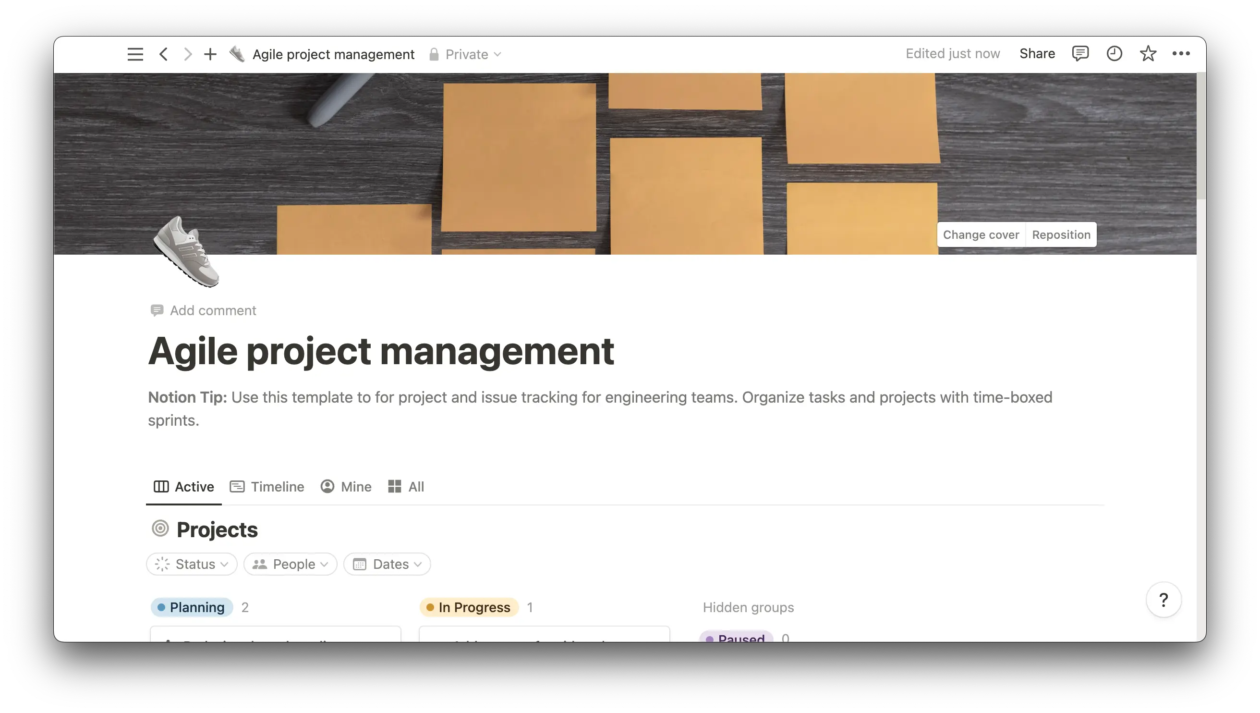
Task: Create a new page with the plus icon
Action: [210, 54]
